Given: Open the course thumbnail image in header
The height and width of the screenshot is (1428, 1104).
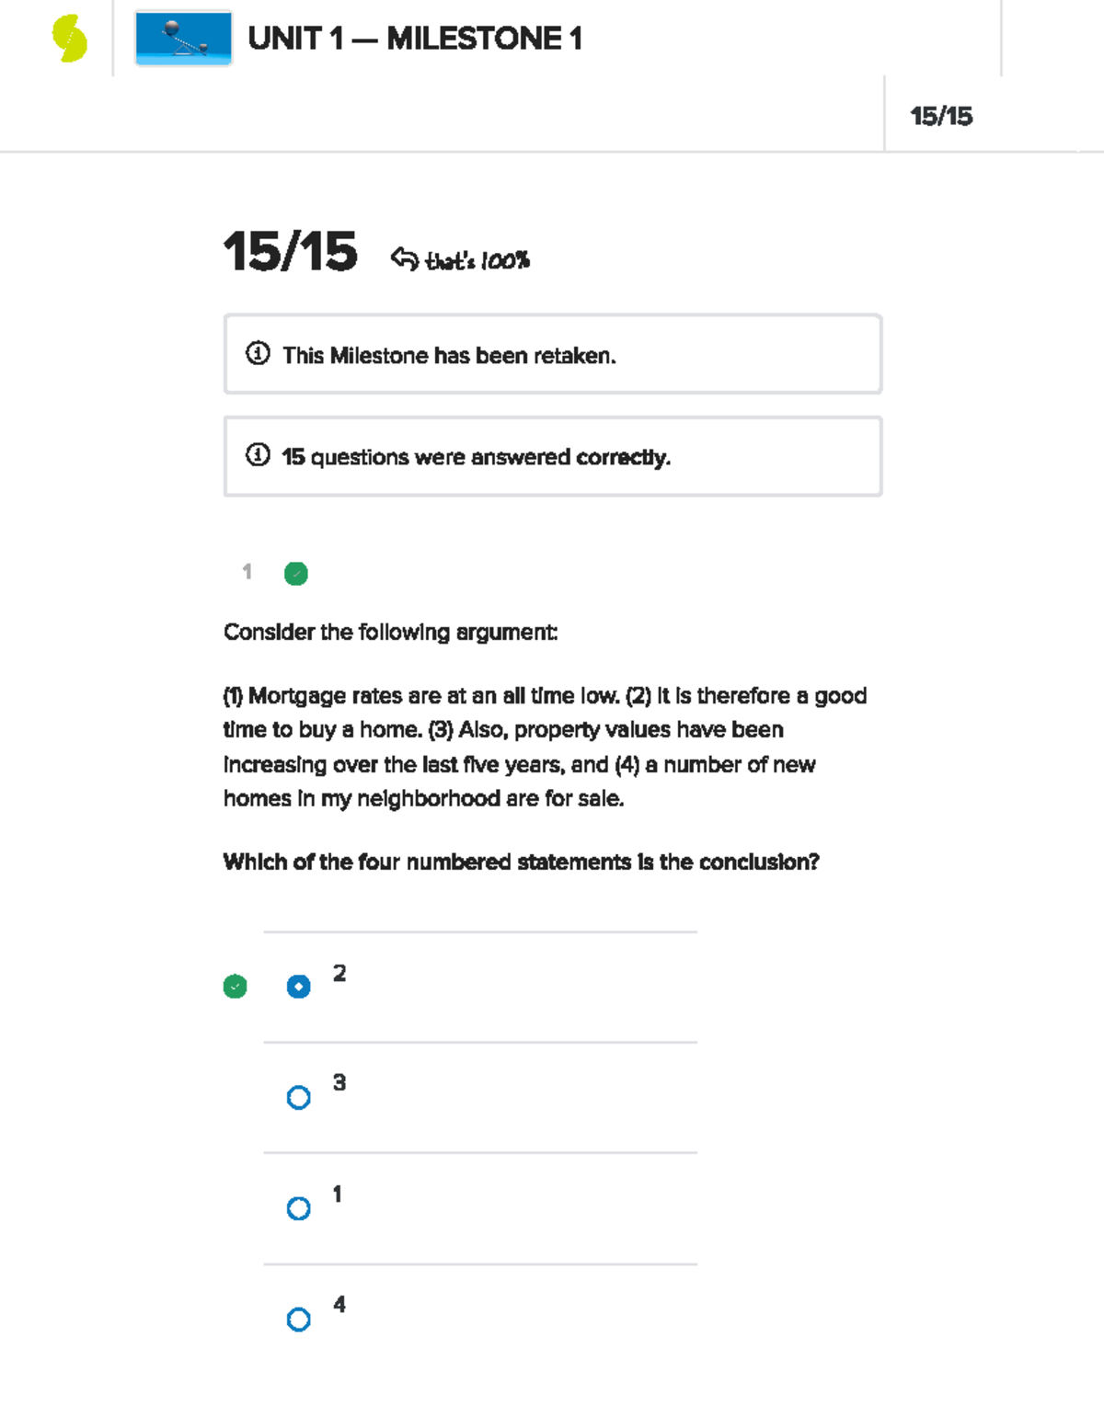Looking at the screenshot, I should tap(183, 39).
